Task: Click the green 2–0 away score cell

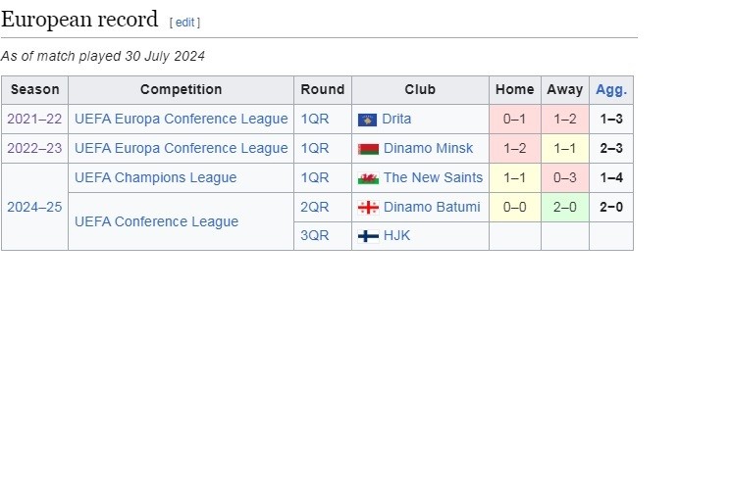Action: (x=564, y=207)
